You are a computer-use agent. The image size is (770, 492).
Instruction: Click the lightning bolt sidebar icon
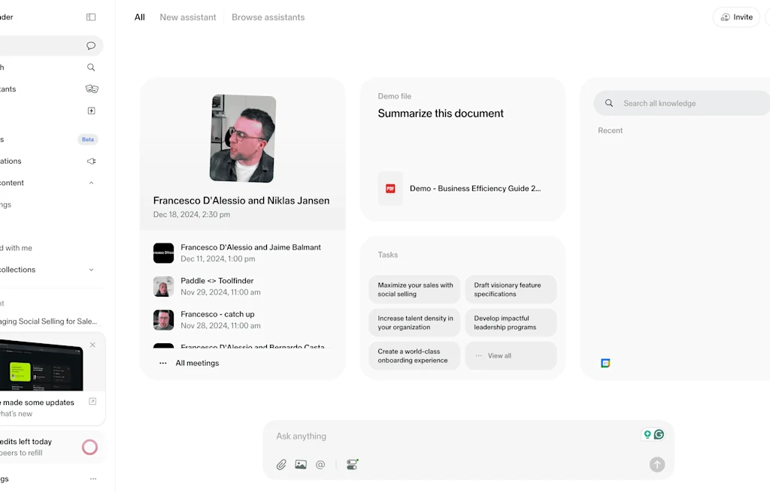[91, 111]
